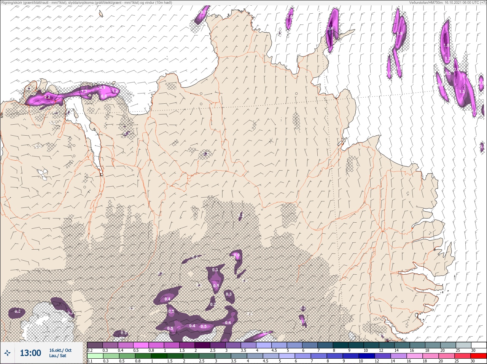Pick the pink 18 swatch in lower legend row
The width and height of the screenshot is (487, 364).
[431, 356]
